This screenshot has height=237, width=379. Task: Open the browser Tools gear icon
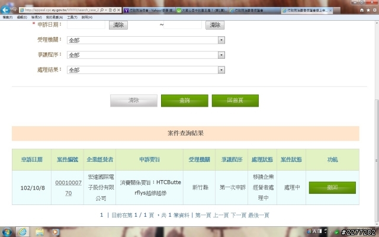tap(375, 10)
